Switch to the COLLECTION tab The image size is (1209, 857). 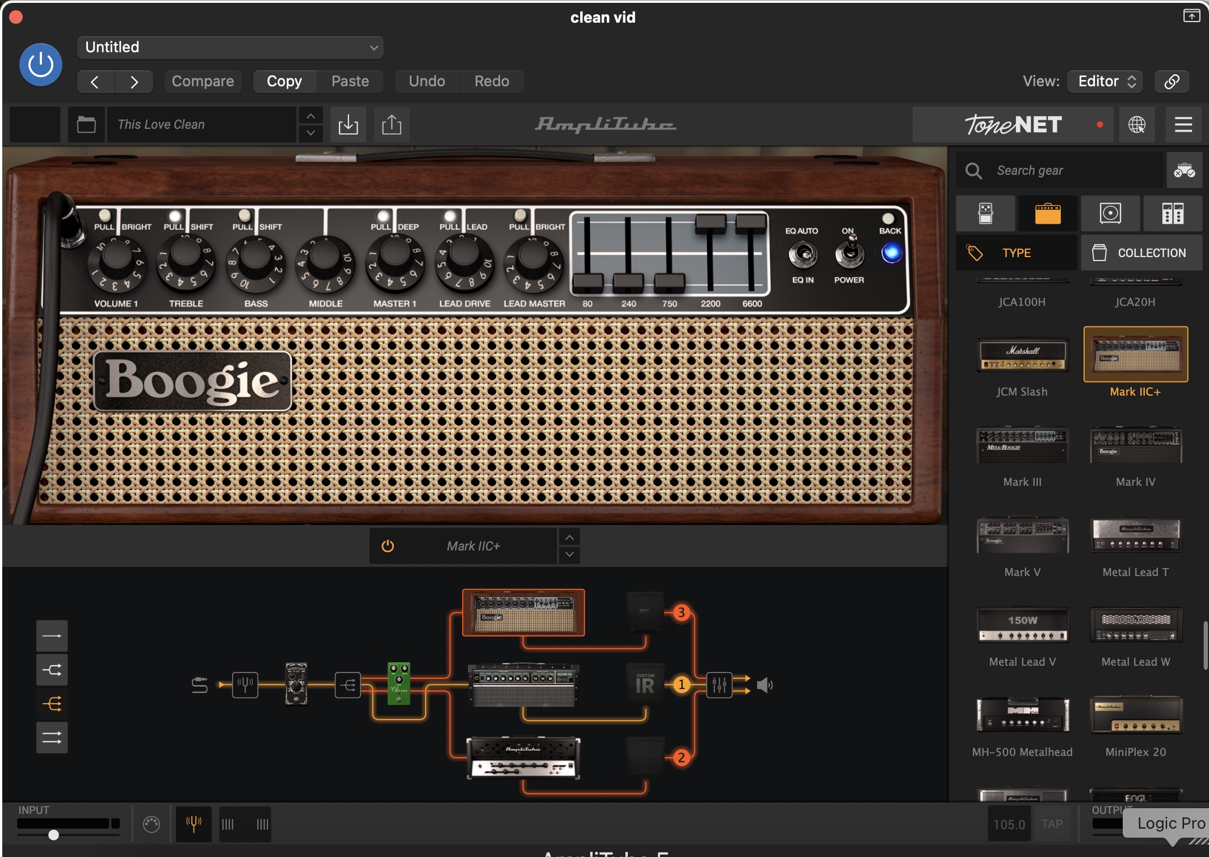pyautogui.click(x=1141, y=253)
